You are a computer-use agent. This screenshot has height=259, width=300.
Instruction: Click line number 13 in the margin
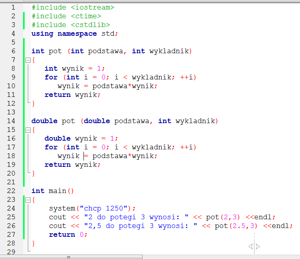[x=11, y=112]
